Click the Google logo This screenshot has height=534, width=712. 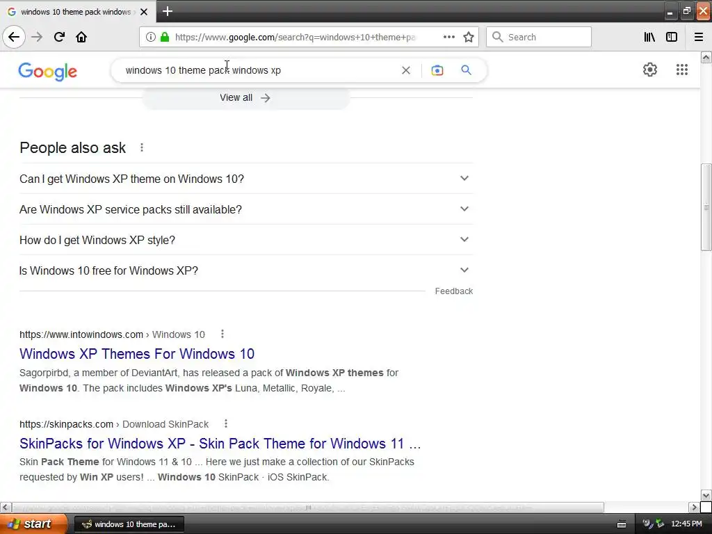(x=48, y=72)
